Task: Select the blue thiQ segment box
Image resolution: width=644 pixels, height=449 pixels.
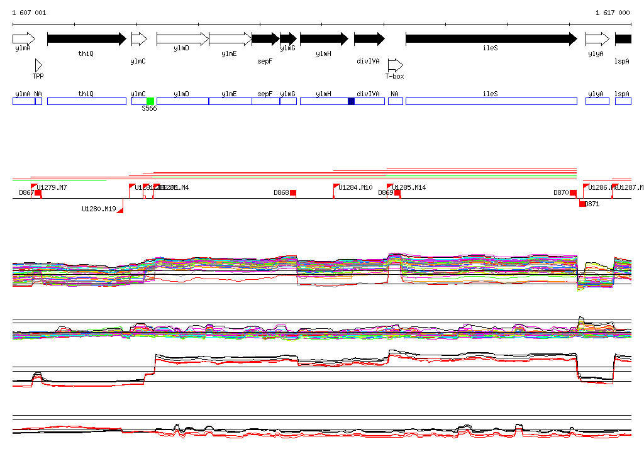Action: 87,101
